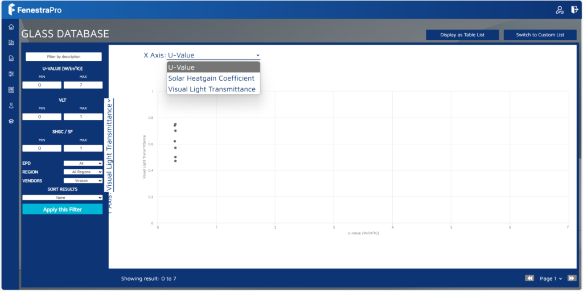The image size is (583, 291).
Task: Click Display as Table List button
Action: (x=462, y=35)
